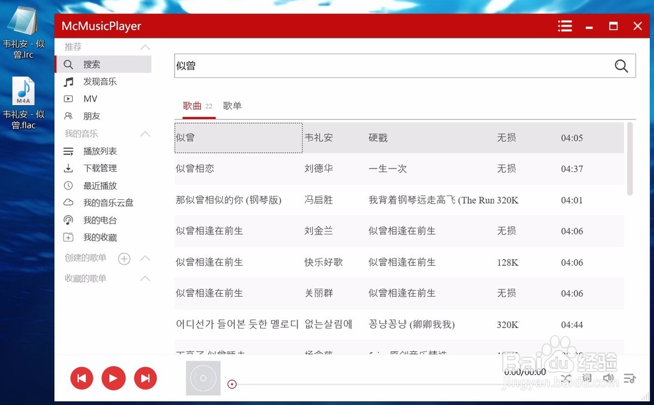Toggle lyrics display (词) icon
This screenshot has width=654, height=405.
click(587, 378)
